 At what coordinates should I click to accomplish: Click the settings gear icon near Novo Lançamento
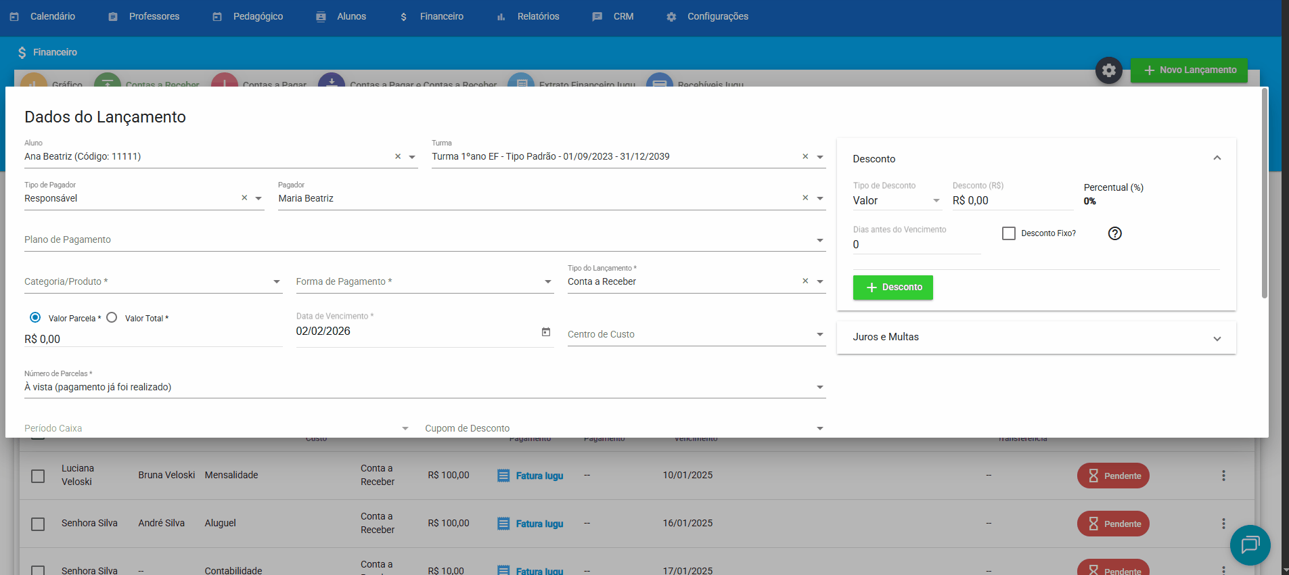pos(1108,70)
